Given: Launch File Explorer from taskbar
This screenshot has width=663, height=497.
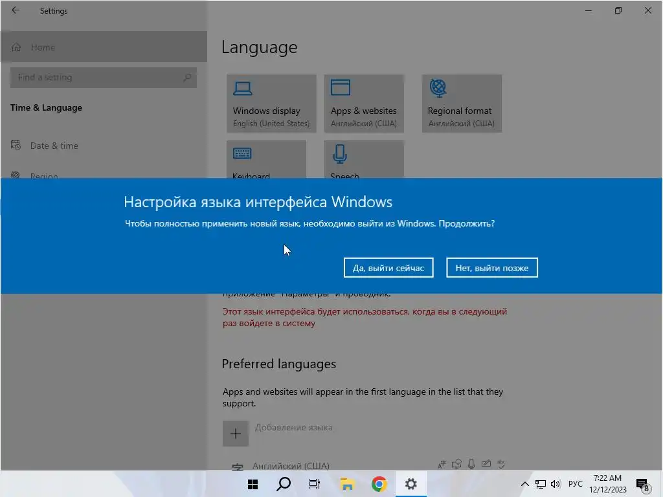Looking at the screenshot, I should (347, 484).
